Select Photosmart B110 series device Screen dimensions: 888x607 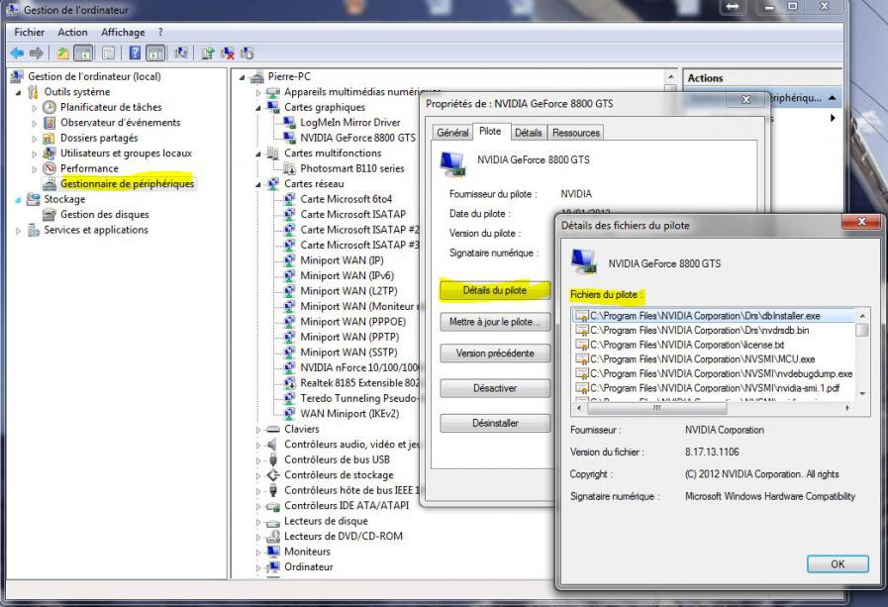[x=352, y=168]
